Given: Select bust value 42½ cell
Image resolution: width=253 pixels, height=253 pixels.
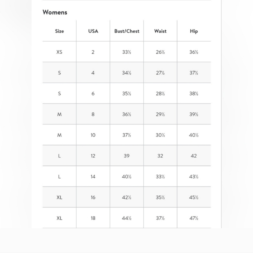Looking at the screenshot, I should tap(127, 197).
